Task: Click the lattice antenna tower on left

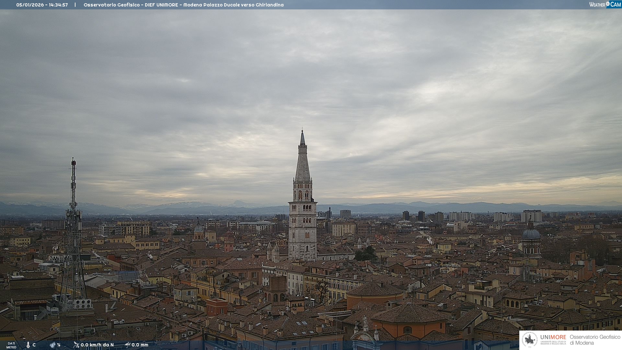Action: (x=73, y=233)
